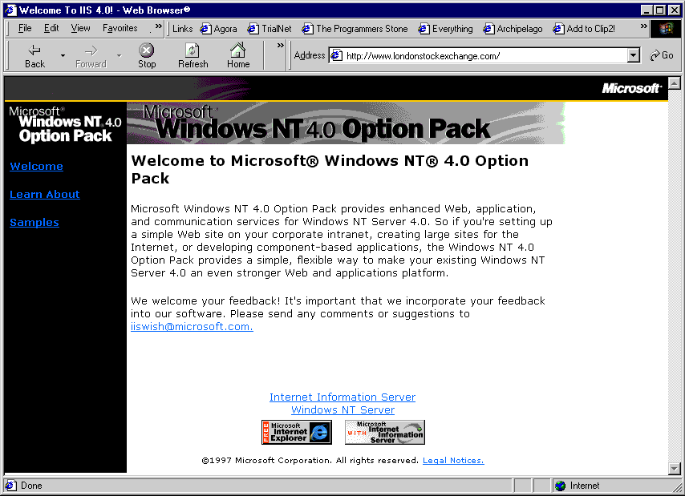685x496 pixels.
Task: Open the Agora link shortcut
Action: tap(218, 29)
